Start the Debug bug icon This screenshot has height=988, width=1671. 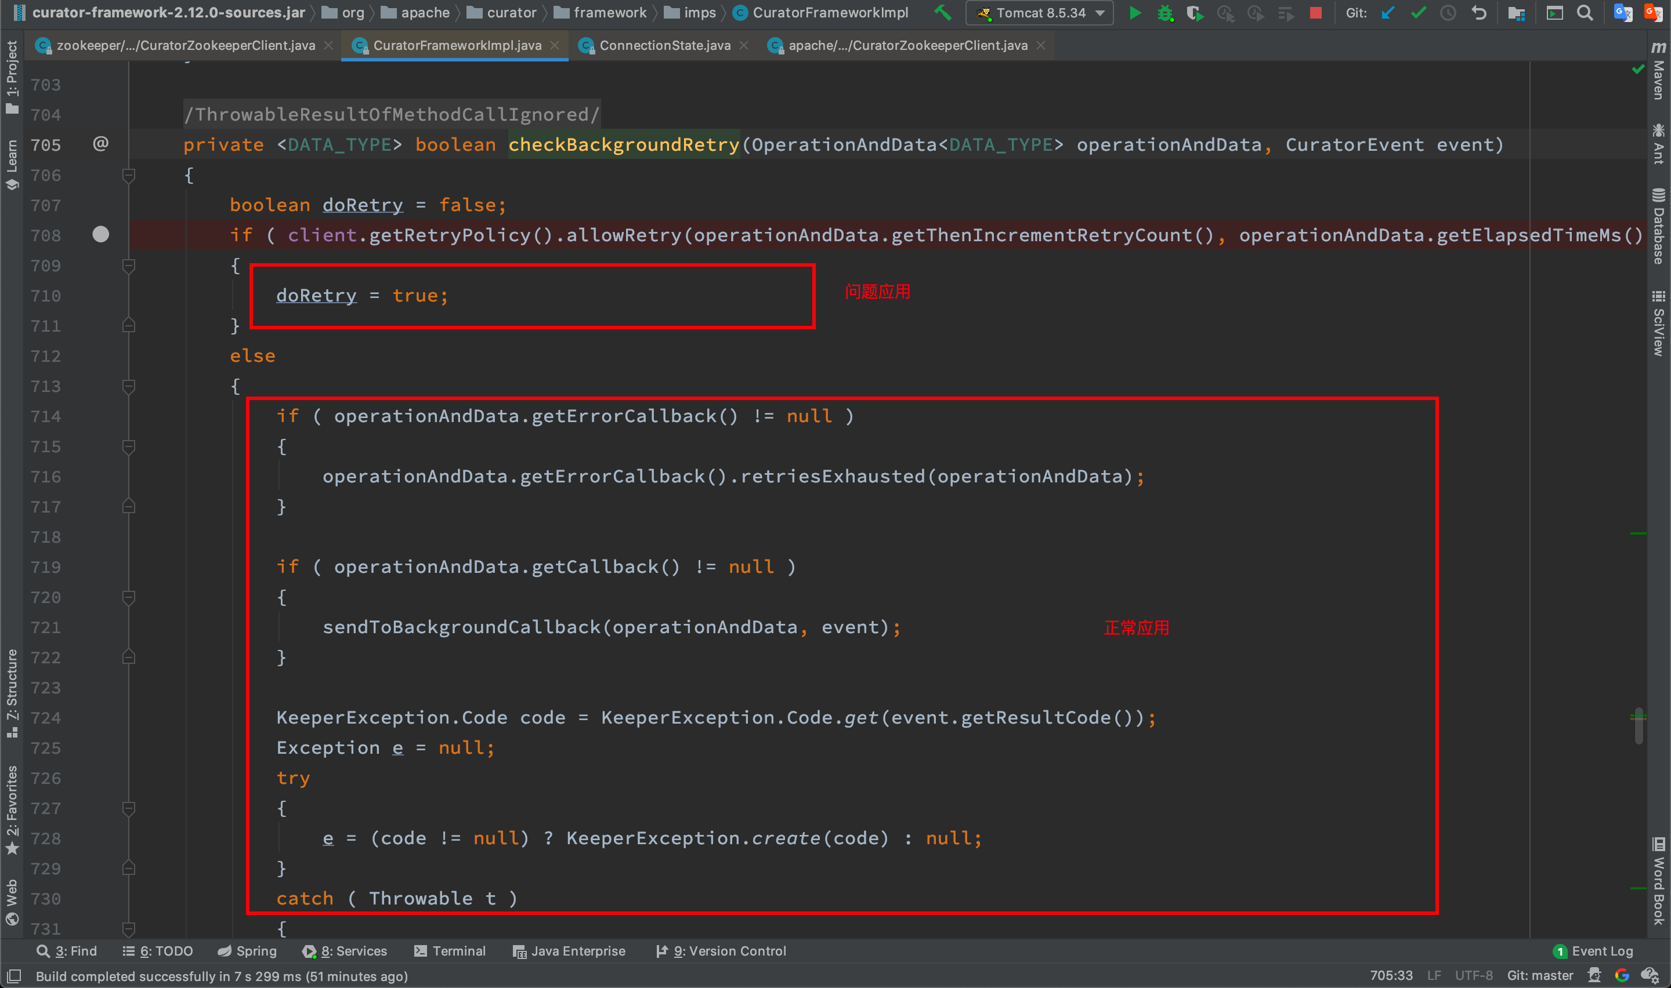coord(1165,13)
